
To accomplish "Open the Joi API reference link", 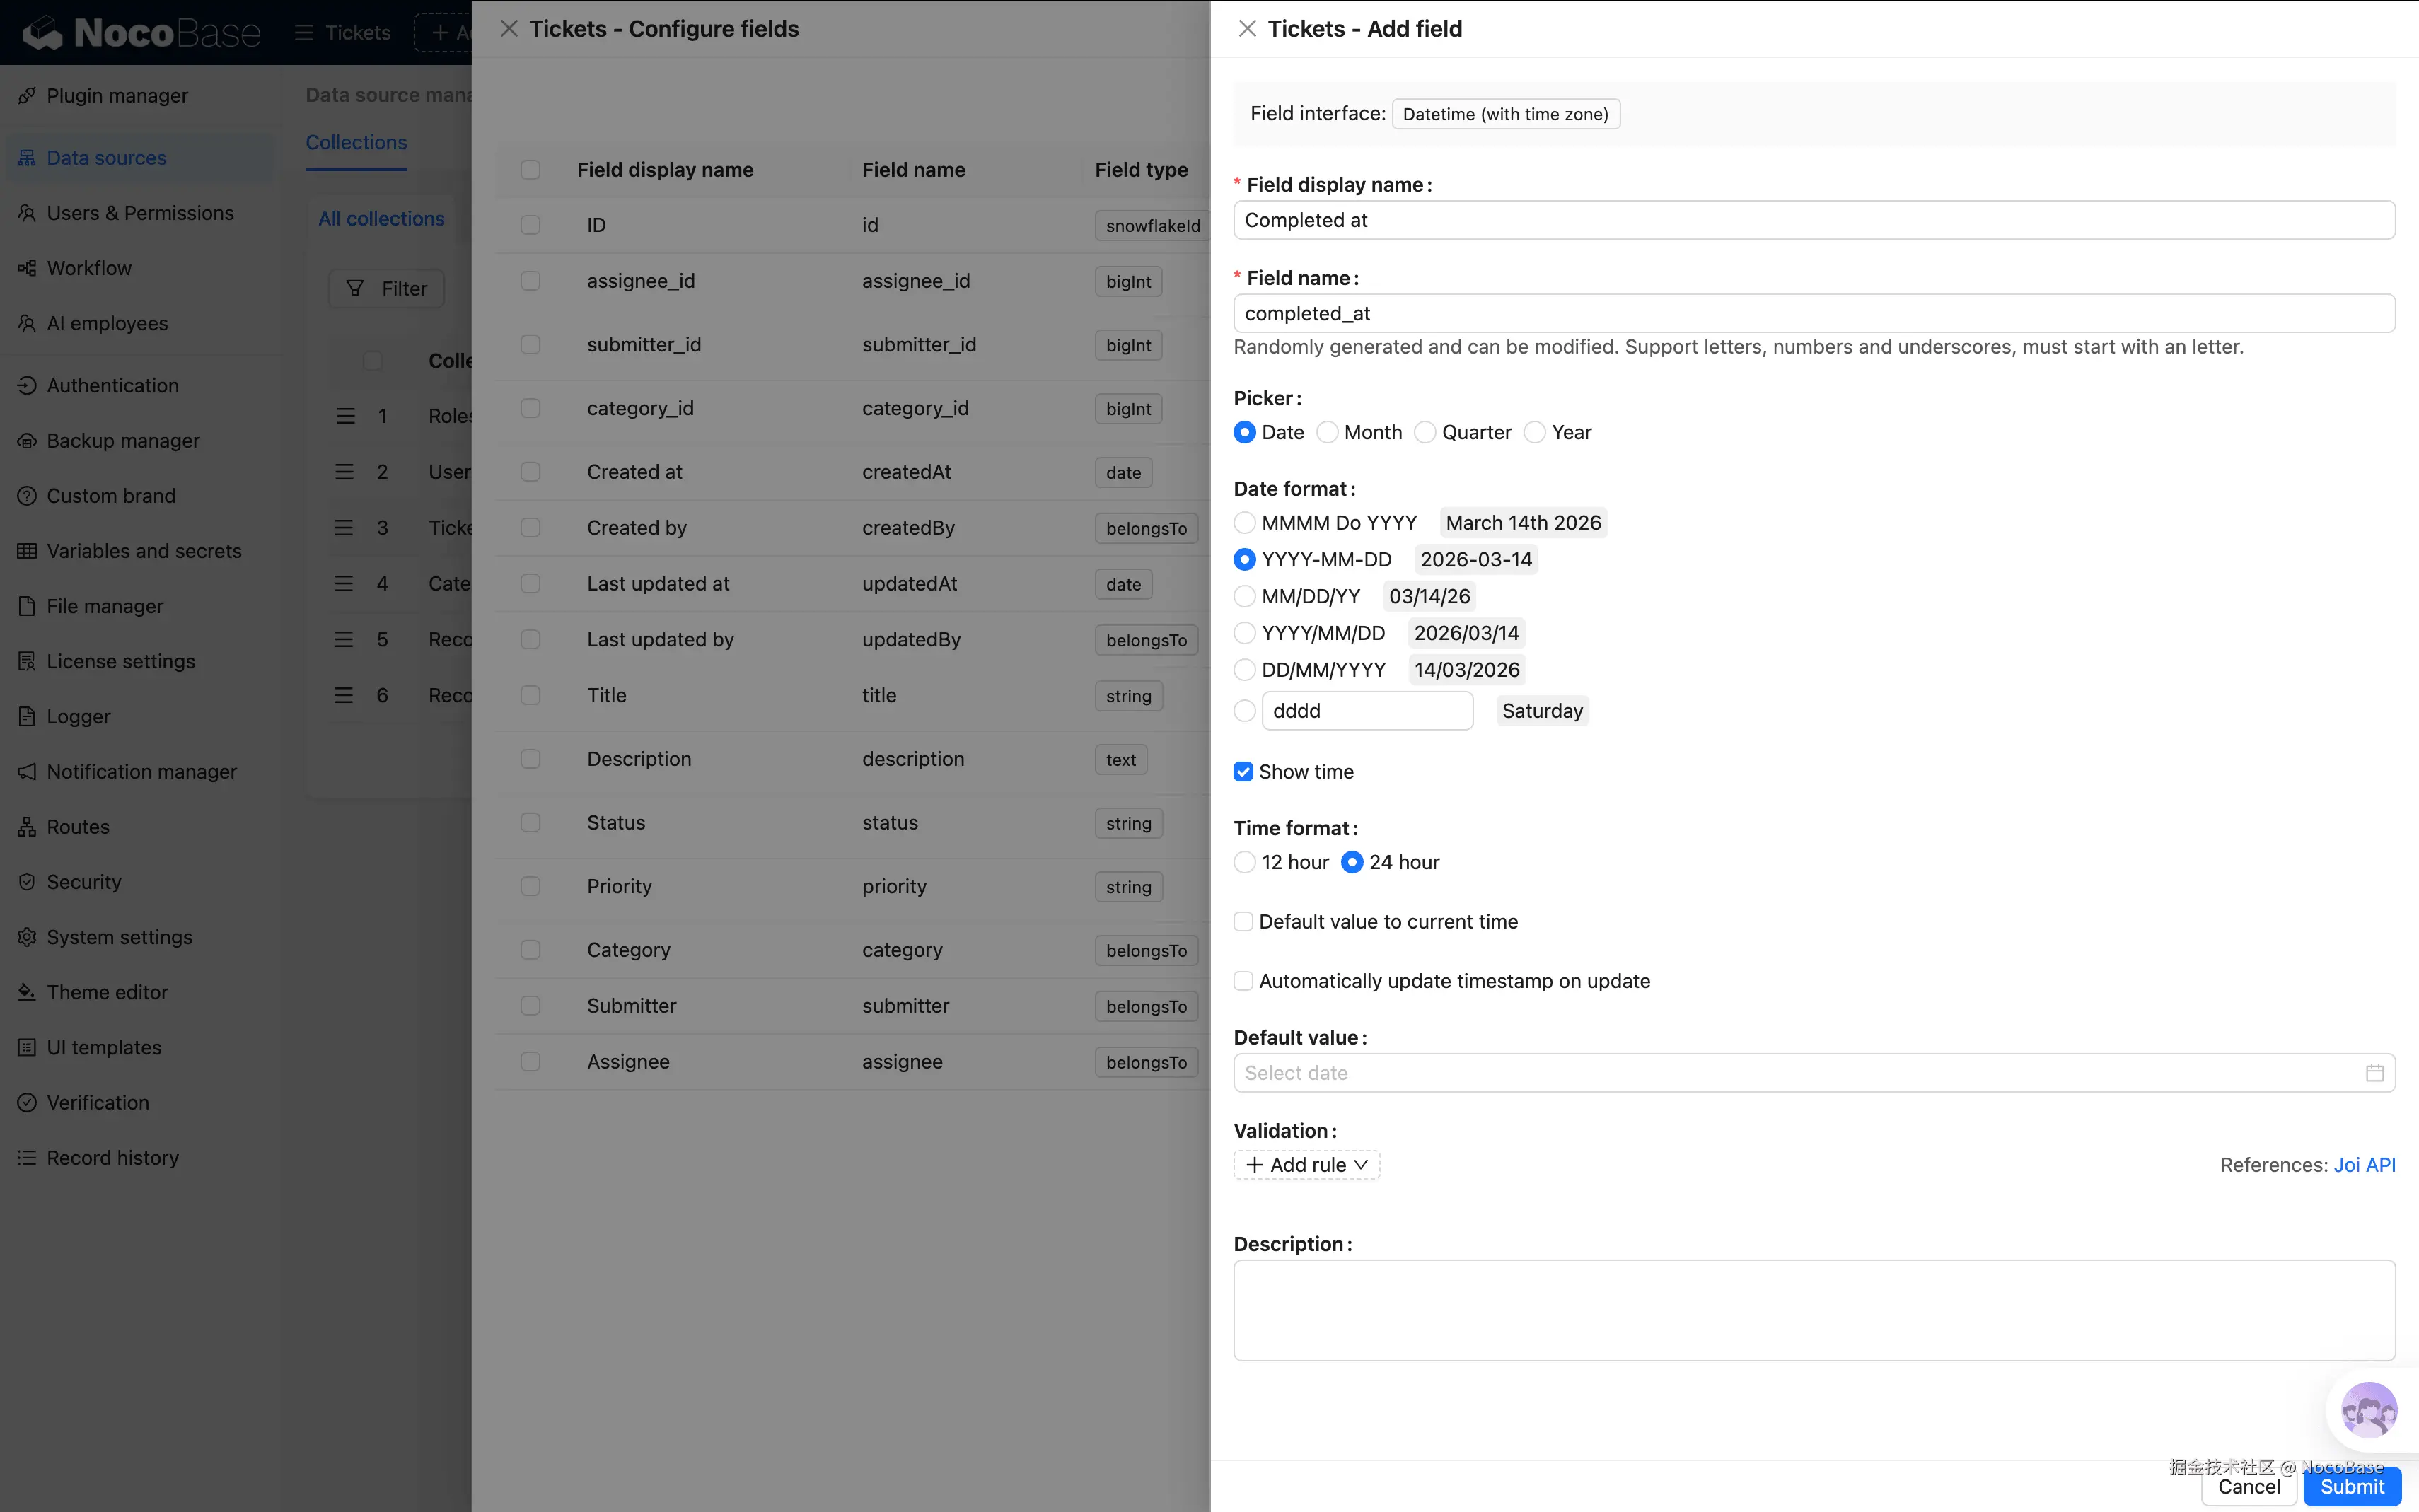I will click(2365, 1164).
